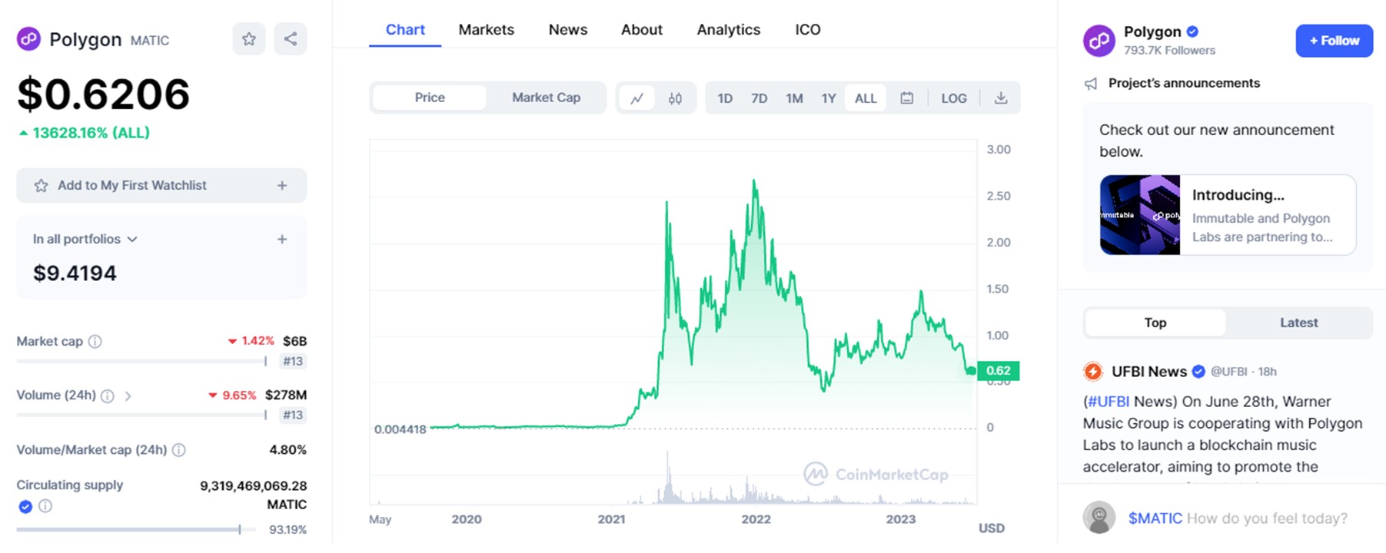Click the share icon next to Polygon

point(290,39)
